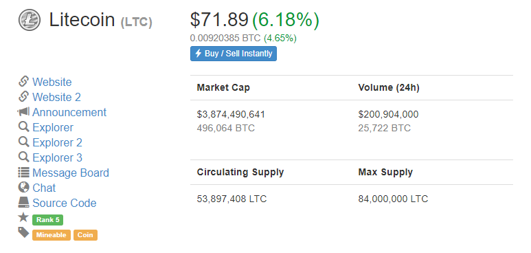The width and height of the screenshot is (531, 253).
Task: Select the orange Coin tag
Action: [x=85, y=235]
